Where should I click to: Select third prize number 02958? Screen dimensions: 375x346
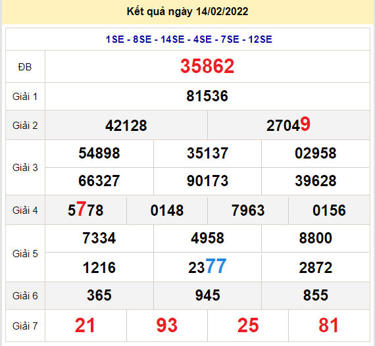click(315, 153)
